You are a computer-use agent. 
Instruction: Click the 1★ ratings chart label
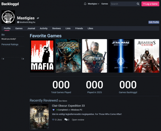[x=3, y=59]
